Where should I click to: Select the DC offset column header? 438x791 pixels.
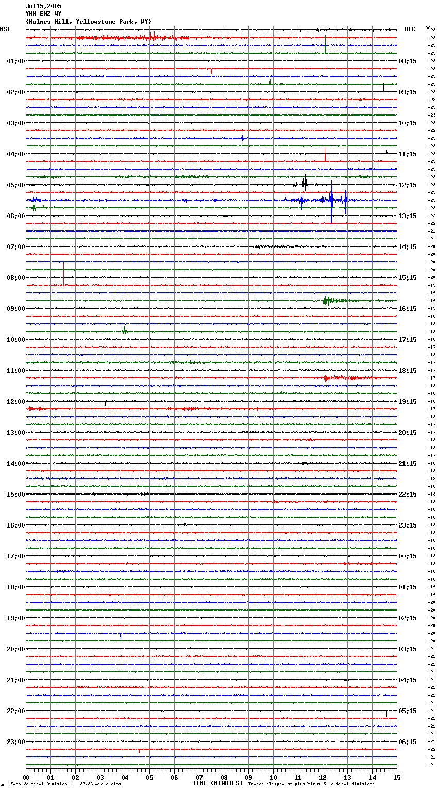coord(428,28)
